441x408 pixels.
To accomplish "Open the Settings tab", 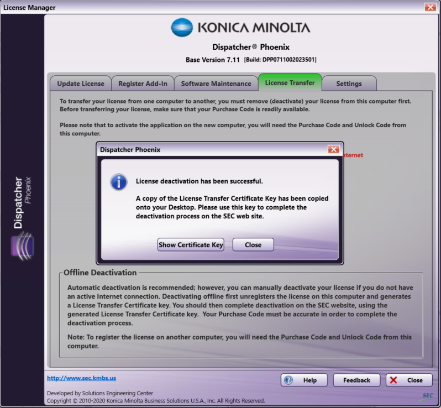I will pos(349,83).
